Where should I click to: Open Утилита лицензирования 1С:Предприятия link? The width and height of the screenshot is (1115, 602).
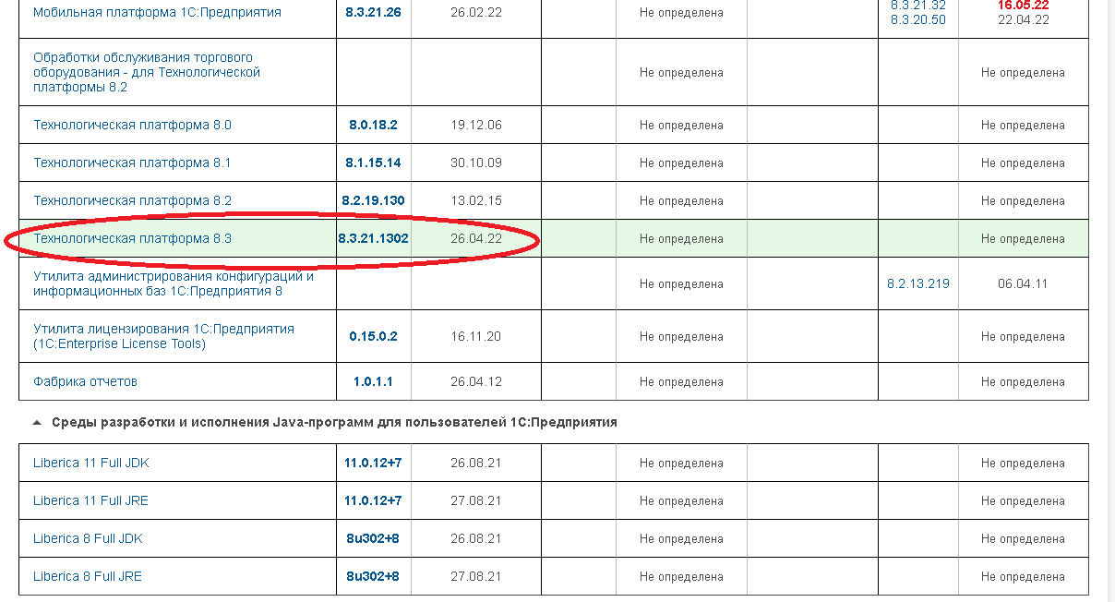[x=163, y=336]
